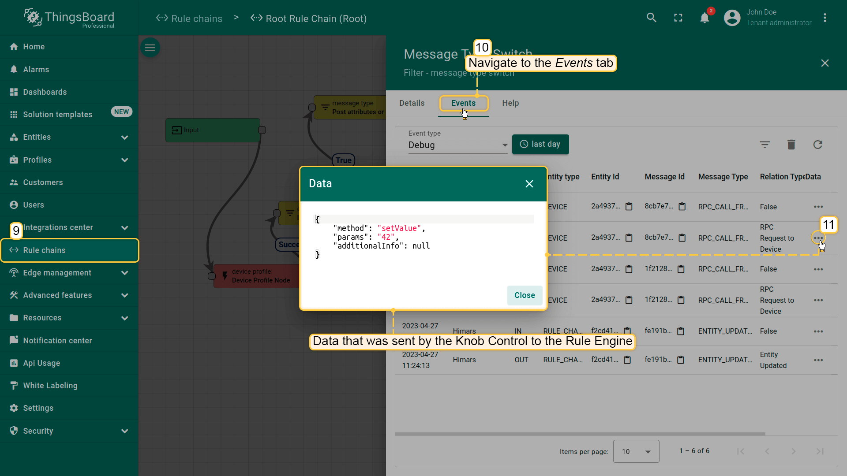Open the notifications bell
This screenshot has width=847, height=476.
click(705, 18)
